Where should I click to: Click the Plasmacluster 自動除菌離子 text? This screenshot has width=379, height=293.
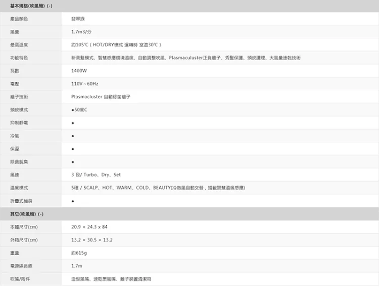click(101, 97)
